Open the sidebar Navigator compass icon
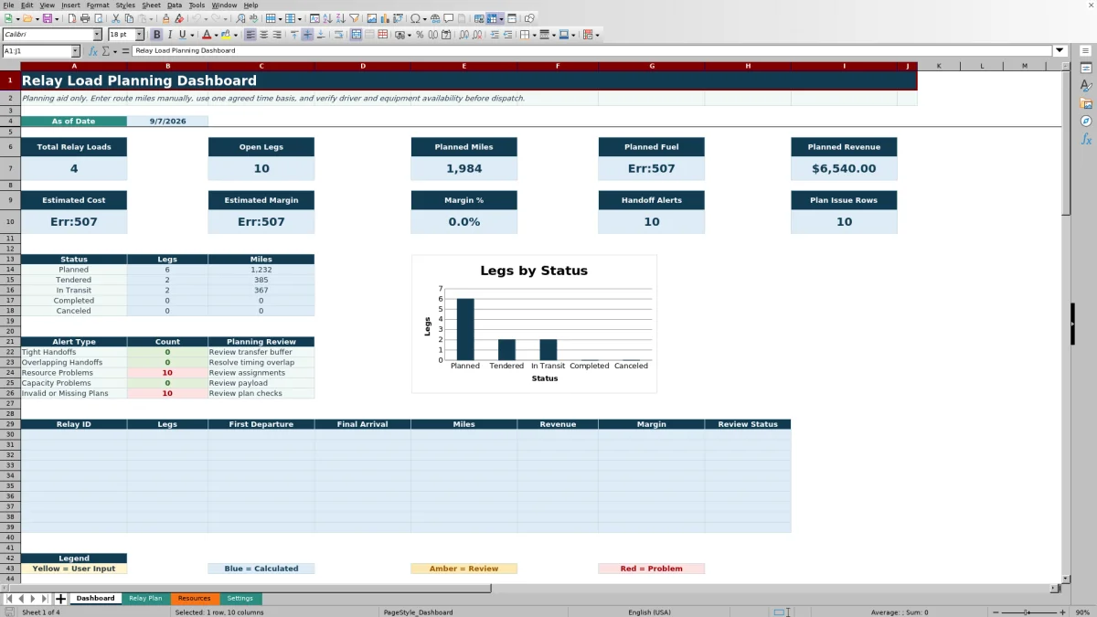 1086,121
